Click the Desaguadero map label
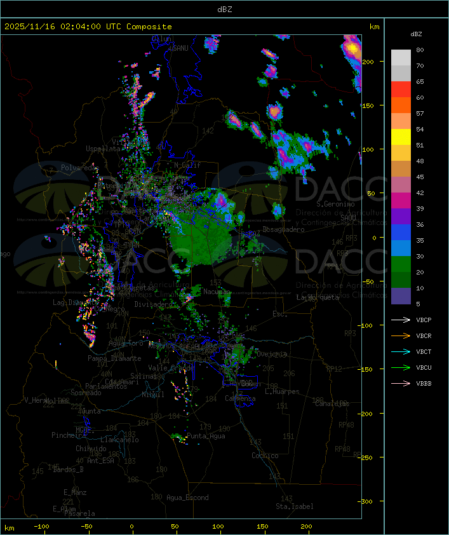 pos(283,229)
